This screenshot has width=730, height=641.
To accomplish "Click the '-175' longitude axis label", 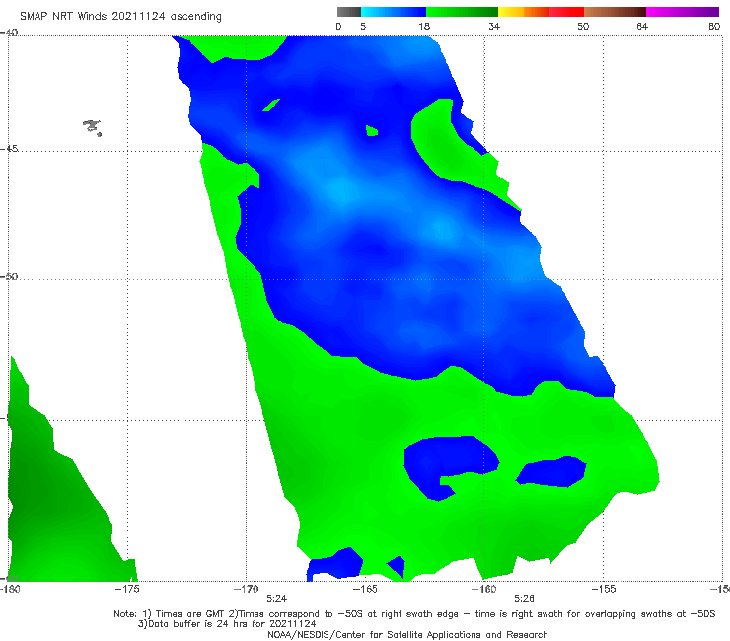I will tap(127, 589).
